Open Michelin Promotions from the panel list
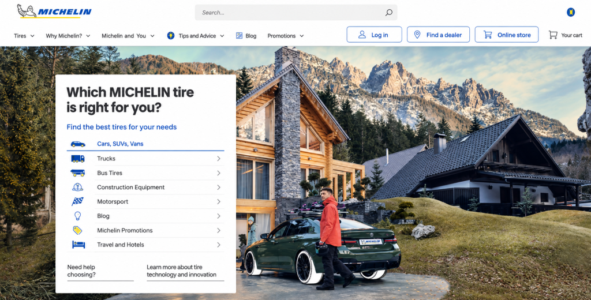 (x=145, y=230)
